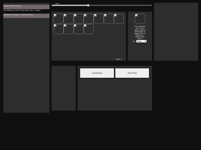Viewport: 201px width, 150px height.
Task: Select the first person portrait in top row
Action: 58,19
